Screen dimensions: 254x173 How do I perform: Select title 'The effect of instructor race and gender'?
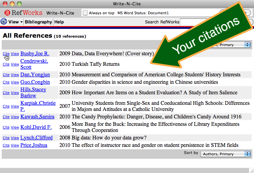click(155, 145)
